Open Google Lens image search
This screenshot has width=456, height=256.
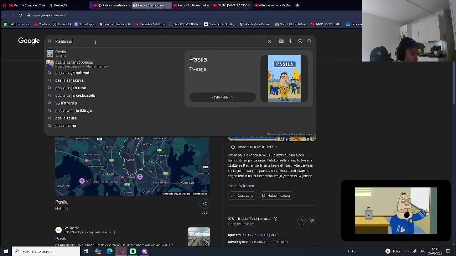point(300,41)
